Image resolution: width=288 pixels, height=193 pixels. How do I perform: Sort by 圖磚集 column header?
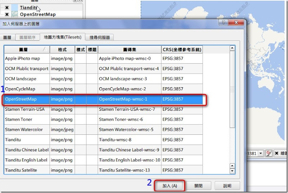coord(130,50)
